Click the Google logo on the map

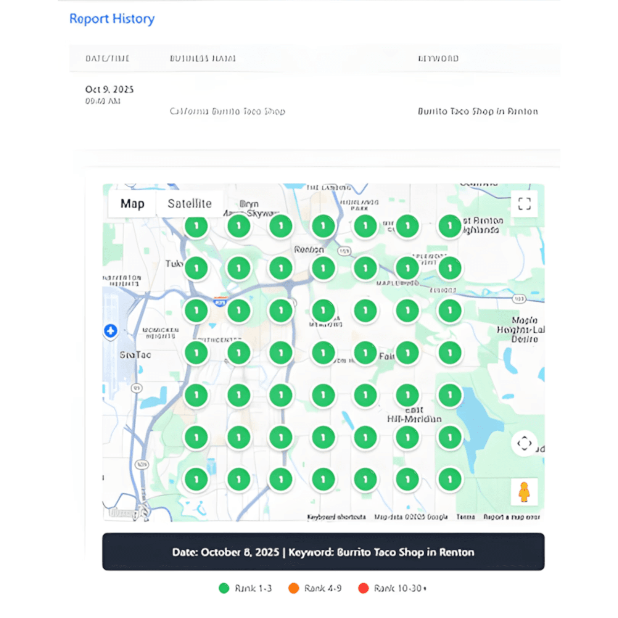click(123, 513)
